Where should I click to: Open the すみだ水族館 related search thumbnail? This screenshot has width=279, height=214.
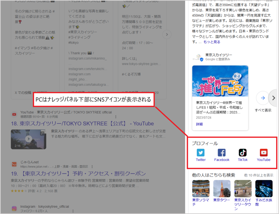coord(264,189)
